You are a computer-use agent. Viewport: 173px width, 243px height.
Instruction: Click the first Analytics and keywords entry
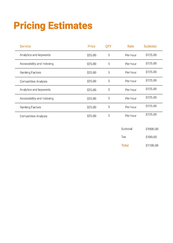(35, 55)
